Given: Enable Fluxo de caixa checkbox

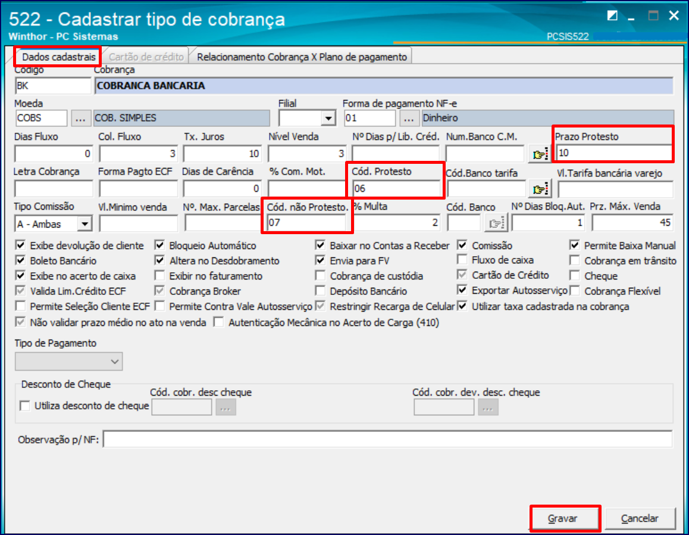Looking at the screenshot, I should (x=462, y=260).
